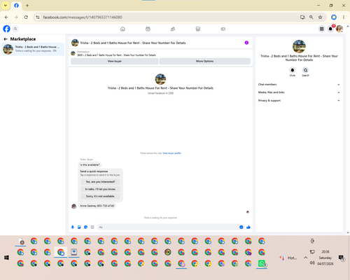Open the Windows notification center icon
The height and width of the screenshot is (280, 350).
[x=342, y=258]
